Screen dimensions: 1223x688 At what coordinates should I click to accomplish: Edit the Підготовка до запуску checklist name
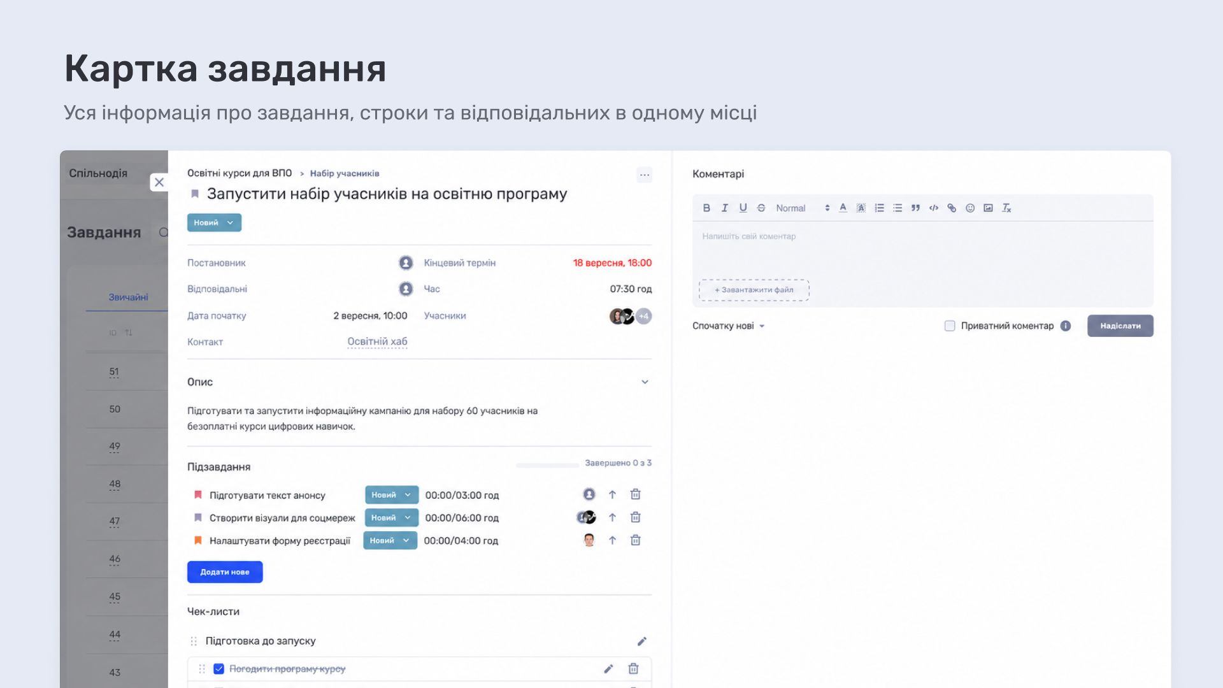(642, 641)
